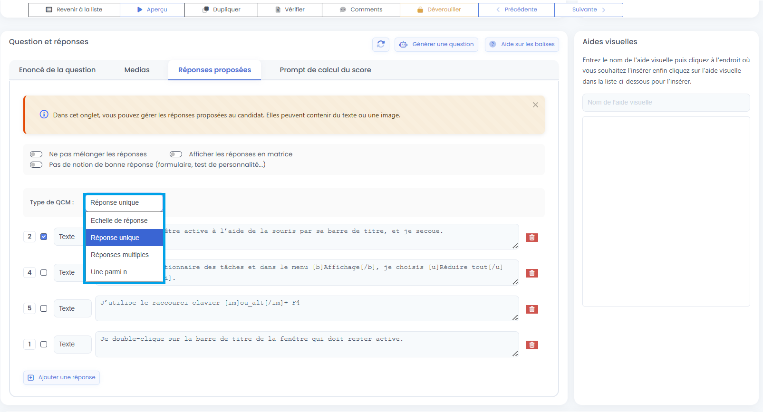The image size is (763, 412).
Task: Click the info icon in the orange banner
Action: 44,115
